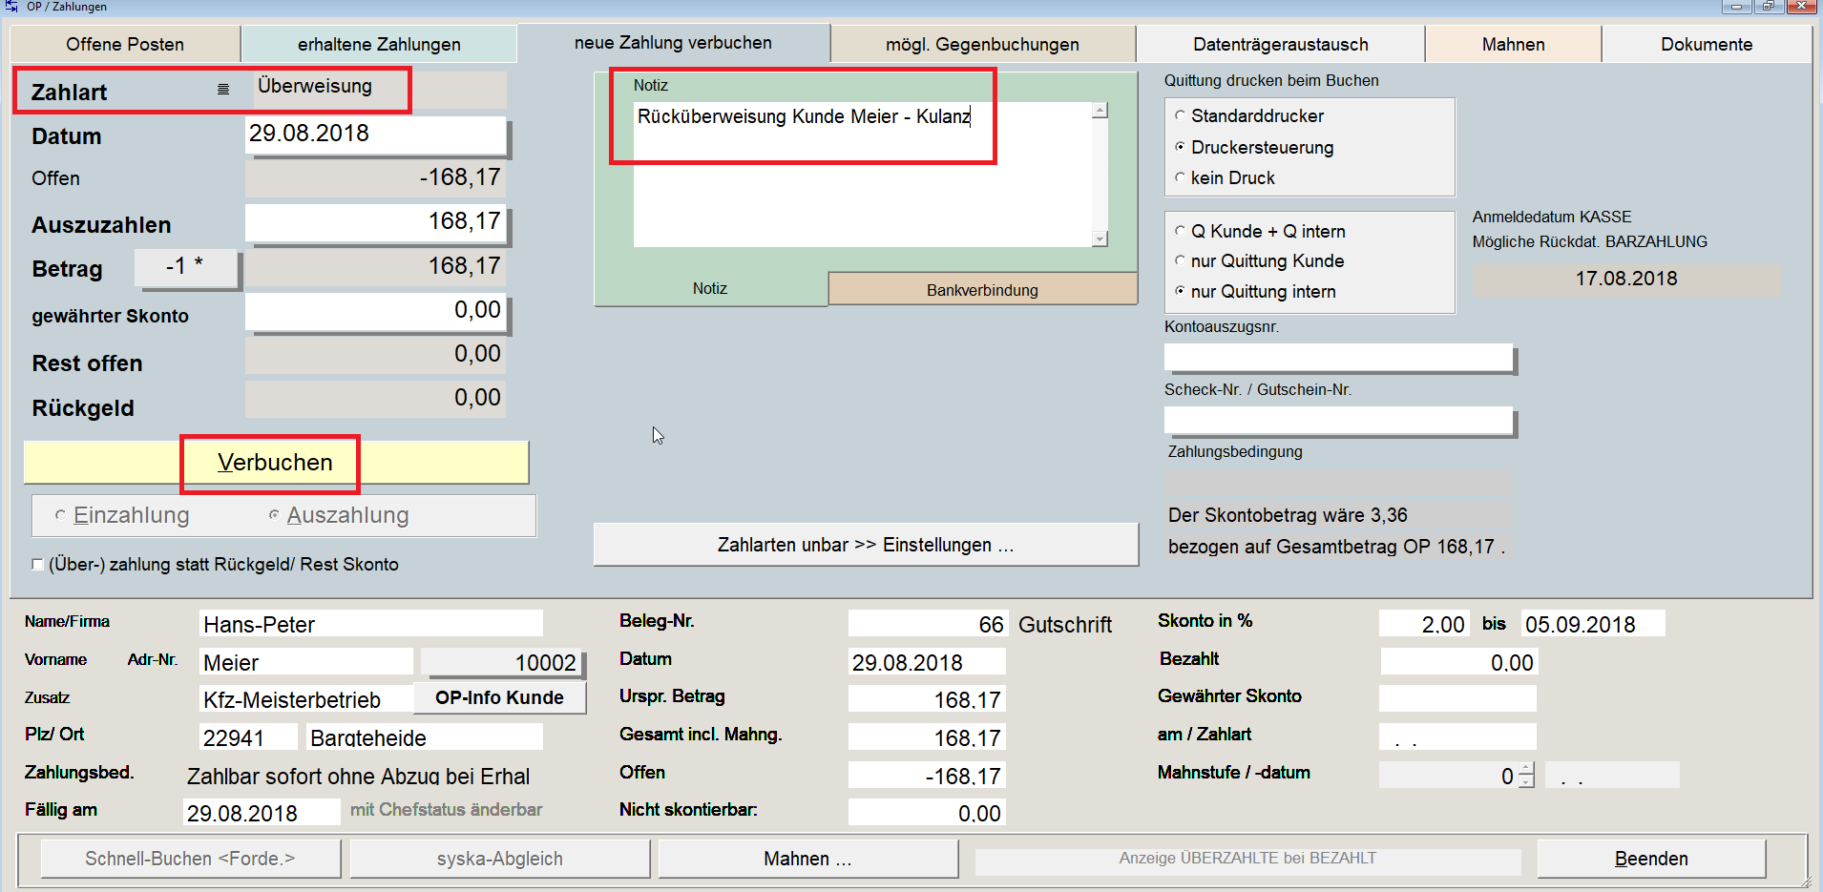Click the Skonto in % field 2,00
Screen dimensions: 1823x892
(x=1423, y=624)
